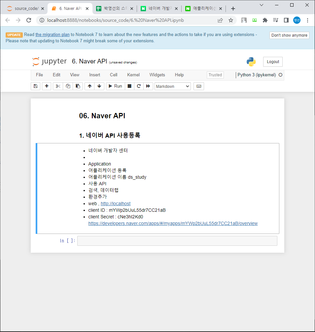Click the kernel idle status circle
Screen dimensions: 315x332
280,75
